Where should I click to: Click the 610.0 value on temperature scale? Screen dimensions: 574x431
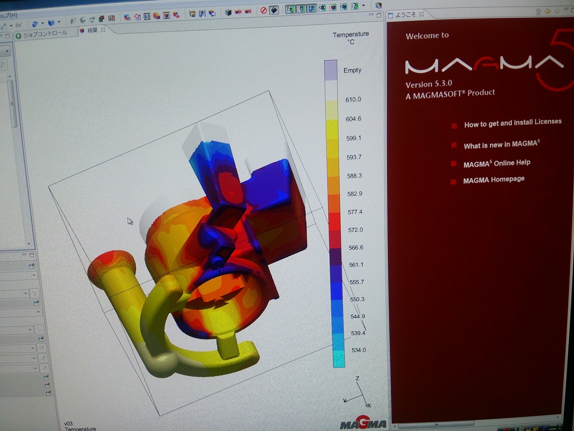[x=353, y=99]
